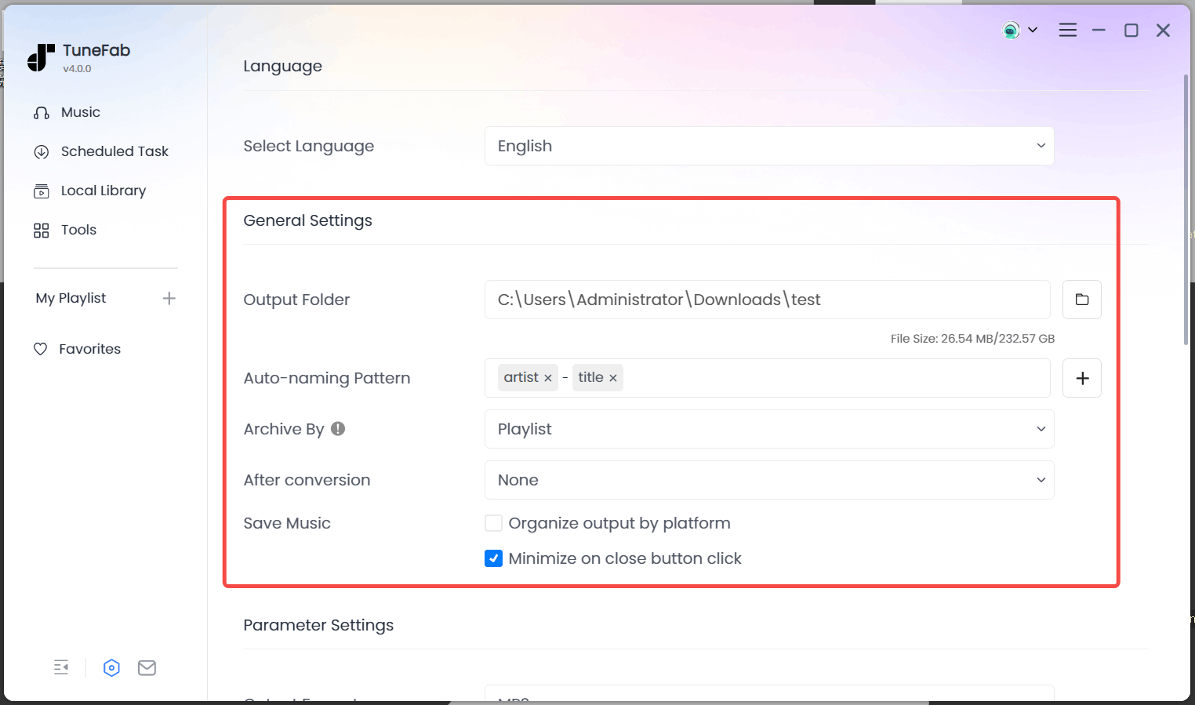
Task: Open the After conversion dropdown
Action: tap(768, 480)
